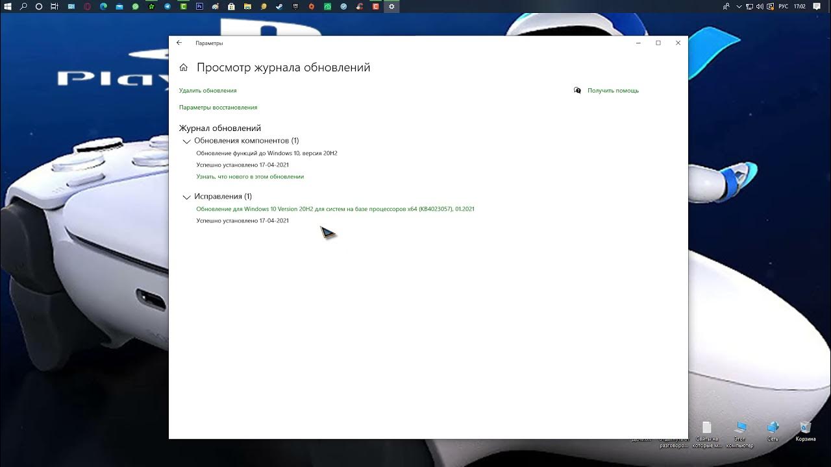
Task: Maximize the Параметры window
Action: (658, 43)
